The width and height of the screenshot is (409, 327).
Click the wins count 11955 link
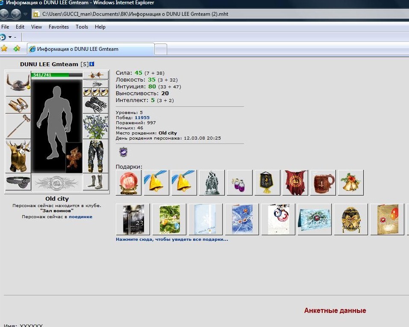click(x=142, y=117)
